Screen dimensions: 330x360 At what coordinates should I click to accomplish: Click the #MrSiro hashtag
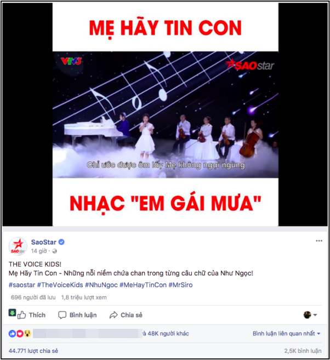[x=180, y=285]
